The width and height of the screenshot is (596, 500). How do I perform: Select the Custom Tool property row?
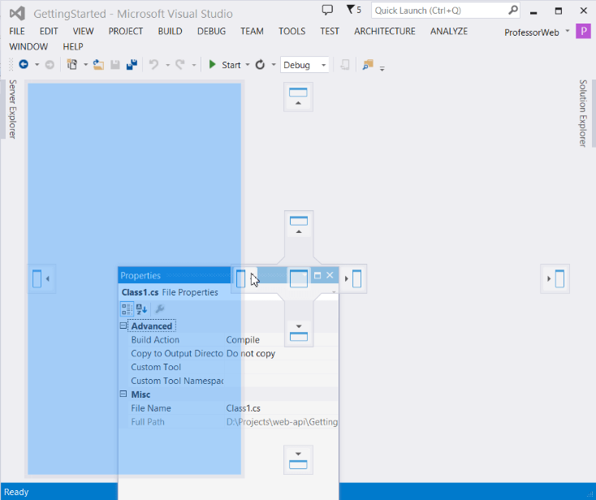[x=228, y=367]
